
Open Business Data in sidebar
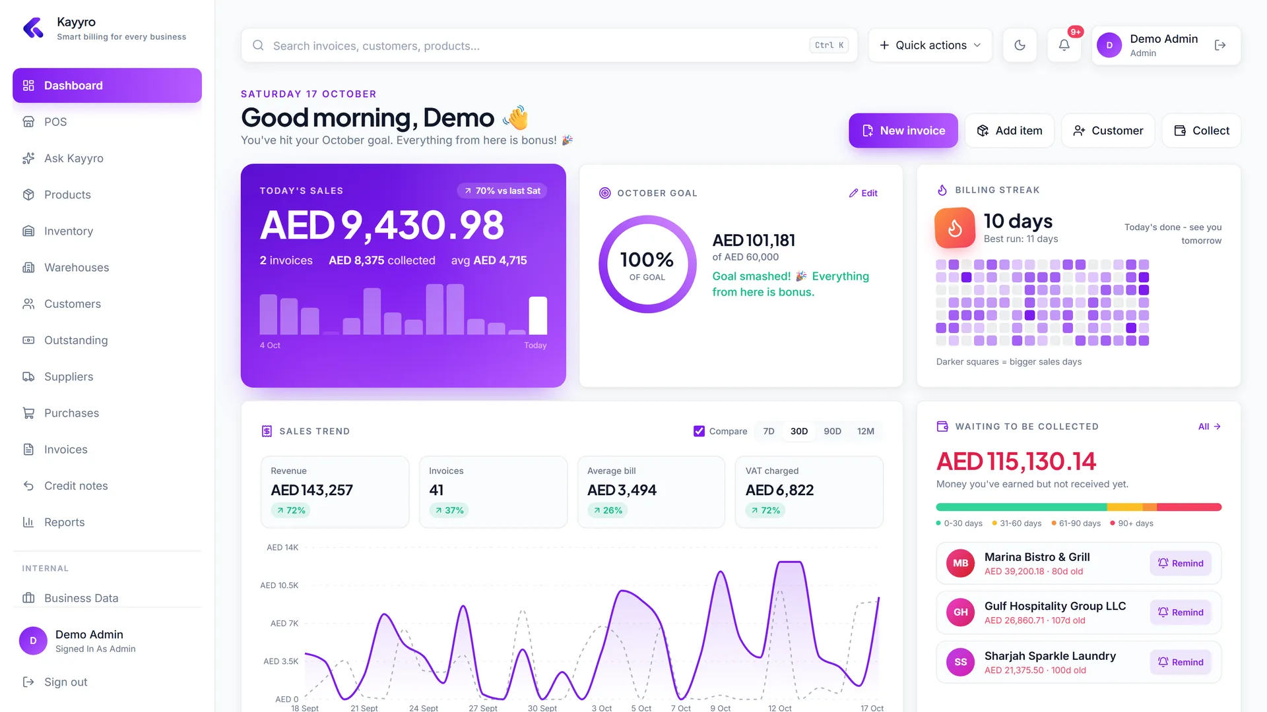tap(107, 598)
